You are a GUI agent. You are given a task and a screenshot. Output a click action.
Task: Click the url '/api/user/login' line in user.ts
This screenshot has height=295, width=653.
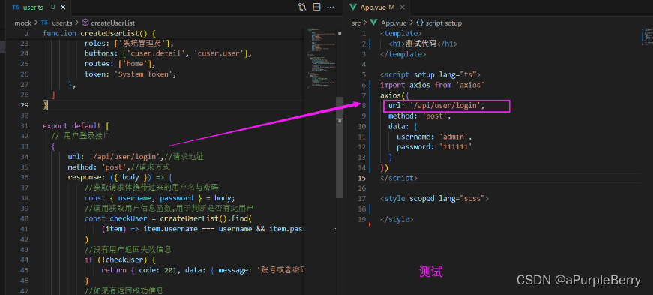(136, 156)
